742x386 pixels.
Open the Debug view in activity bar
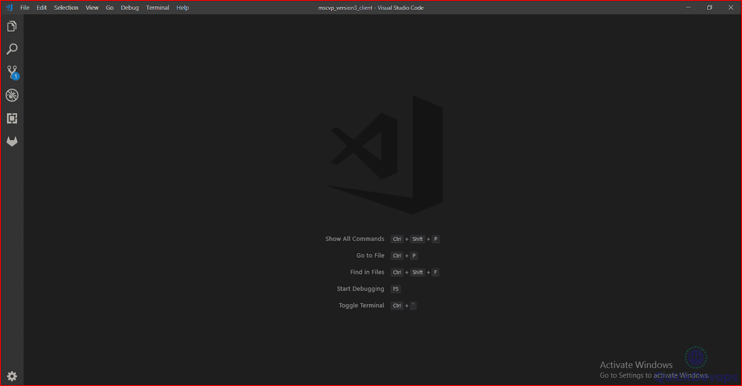pos(12,95)
